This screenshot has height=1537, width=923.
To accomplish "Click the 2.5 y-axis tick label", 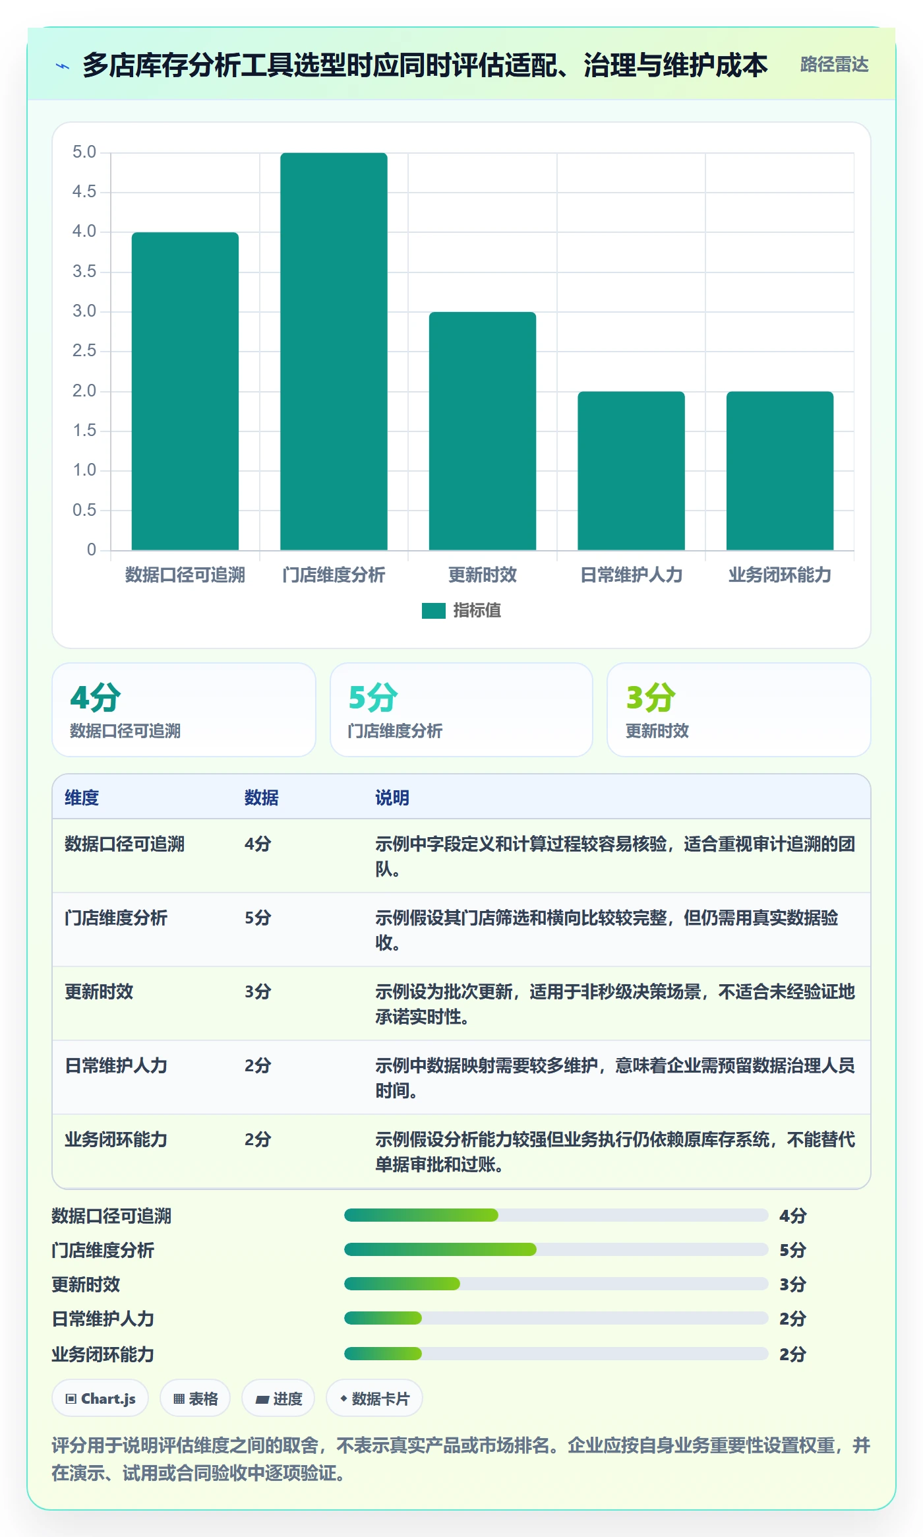I will 84,351.
